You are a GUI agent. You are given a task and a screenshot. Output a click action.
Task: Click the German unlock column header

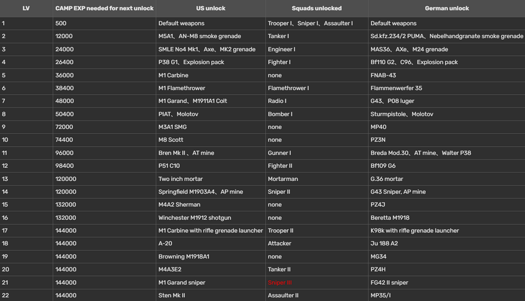click(x=447, y=8)
